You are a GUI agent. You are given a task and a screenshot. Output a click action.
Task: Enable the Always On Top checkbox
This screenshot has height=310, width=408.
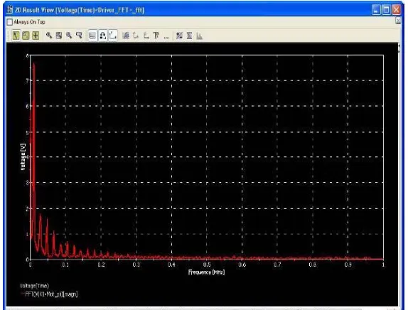tap(10, 22)
